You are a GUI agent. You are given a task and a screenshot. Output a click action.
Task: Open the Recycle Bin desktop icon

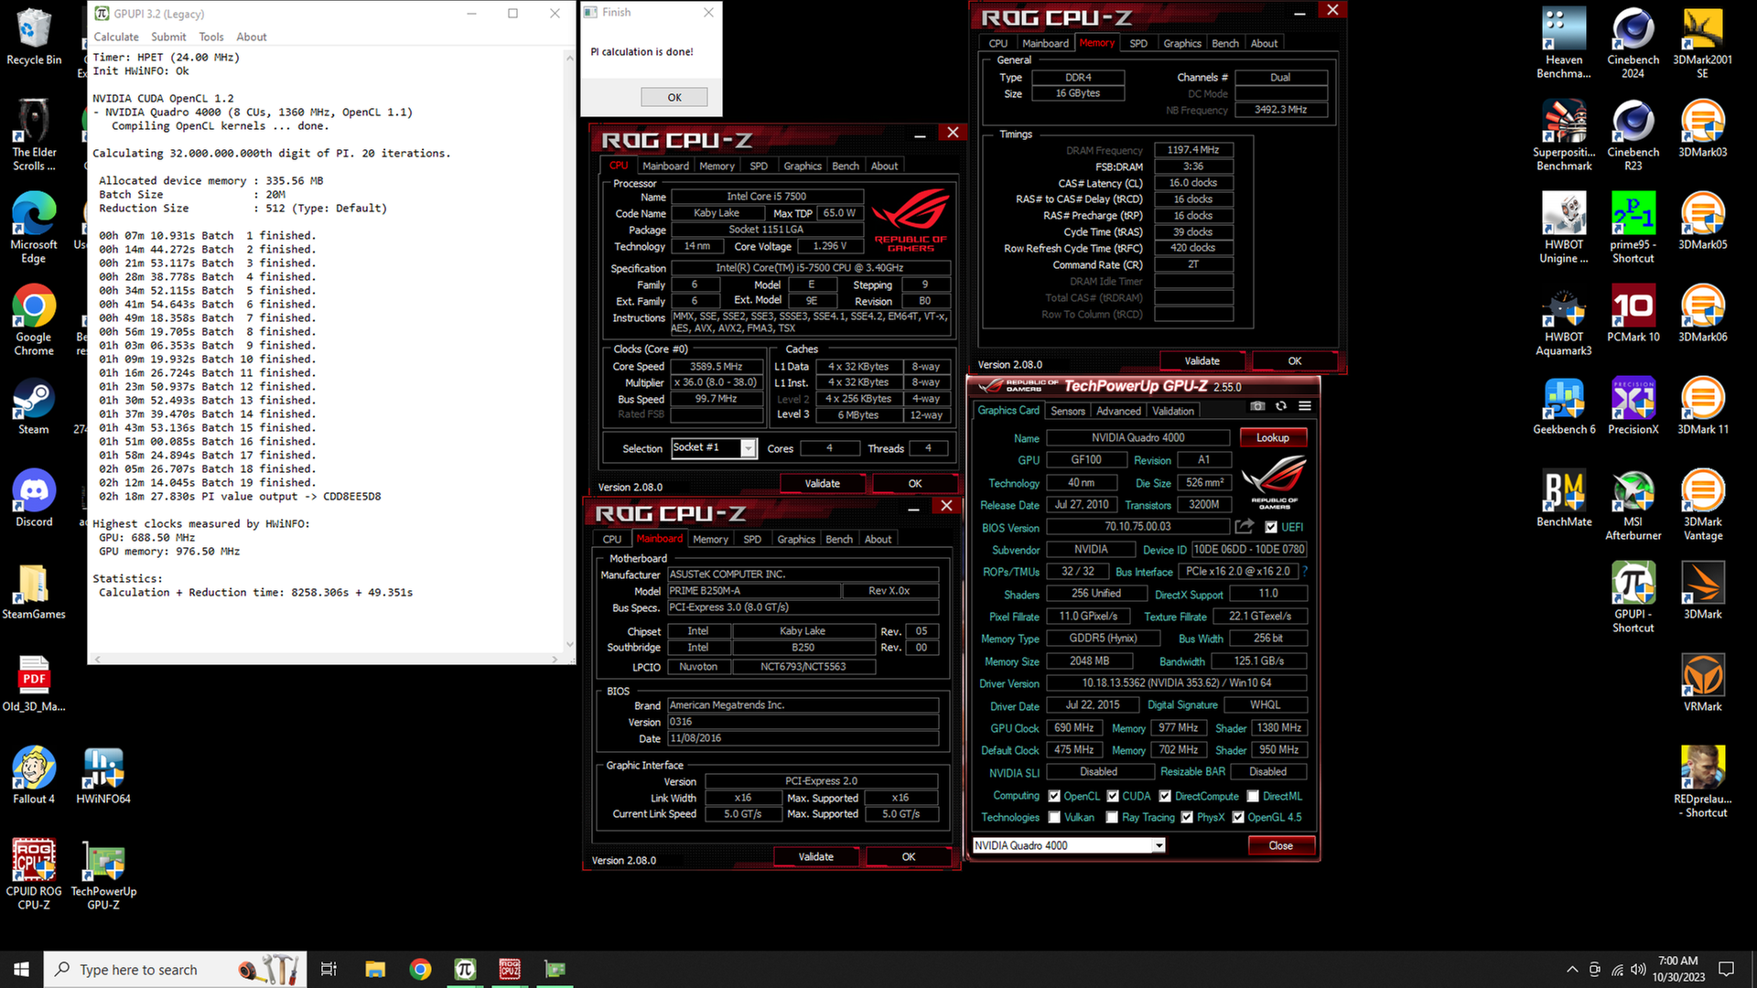[34, 37]
